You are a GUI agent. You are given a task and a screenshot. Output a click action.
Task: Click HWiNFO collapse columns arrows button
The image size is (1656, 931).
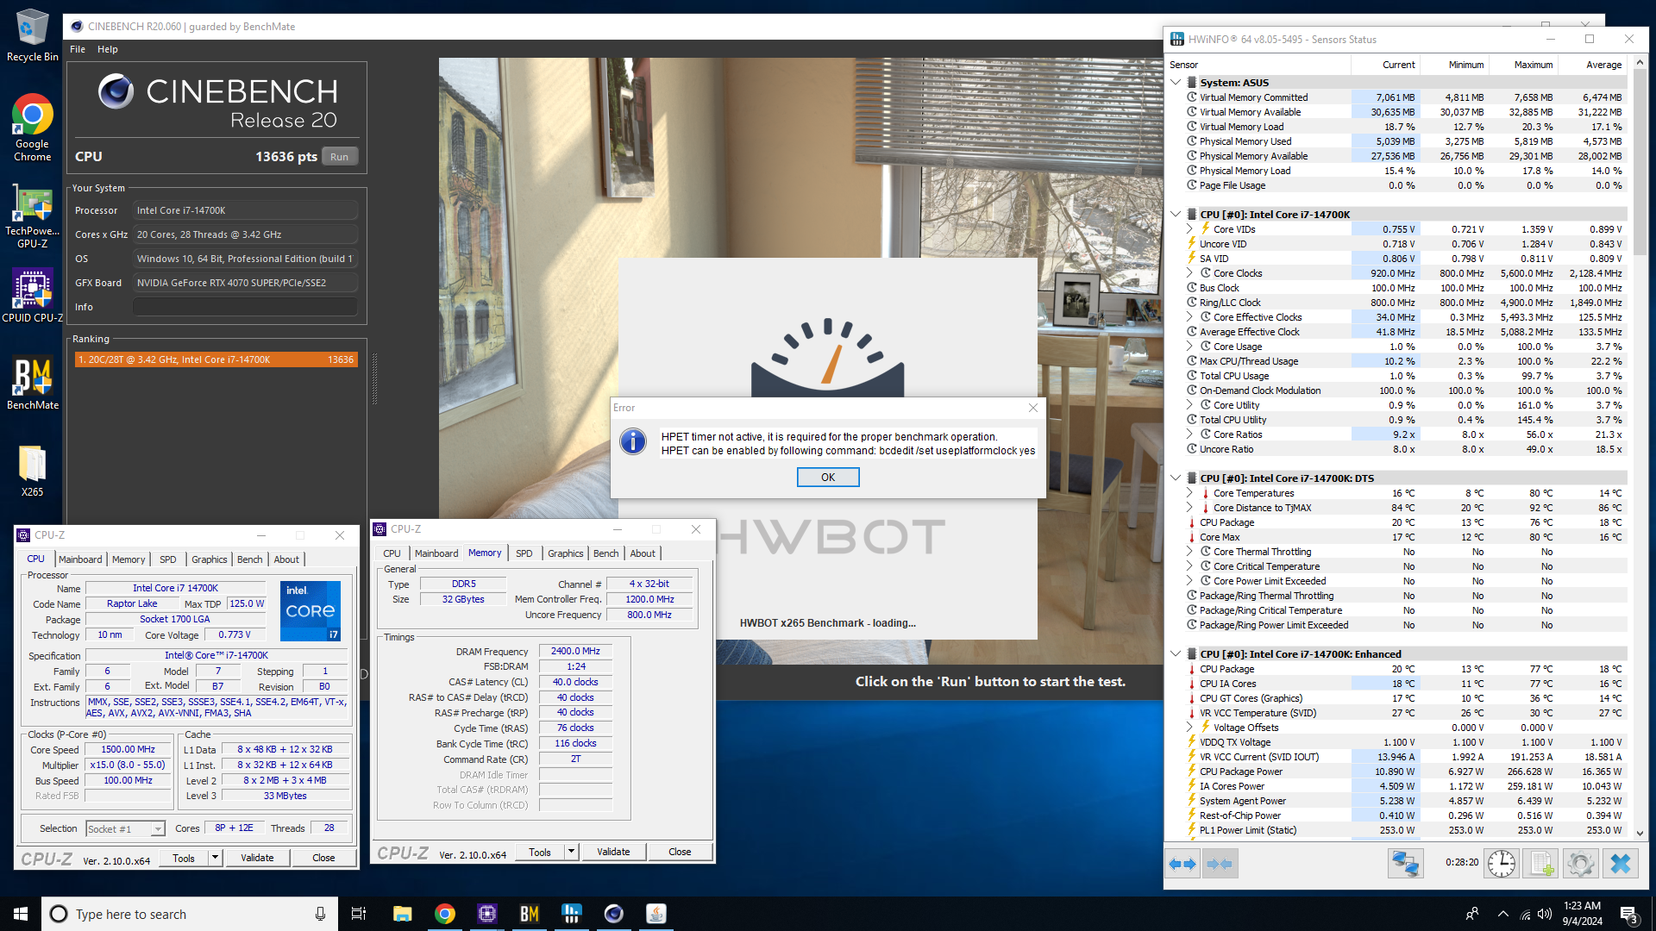click(1220, 864)
